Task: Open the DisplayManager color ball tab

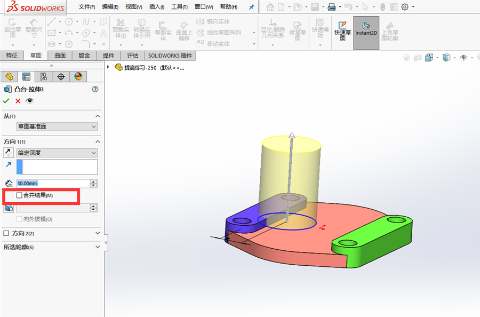Action: coord(78,76)
